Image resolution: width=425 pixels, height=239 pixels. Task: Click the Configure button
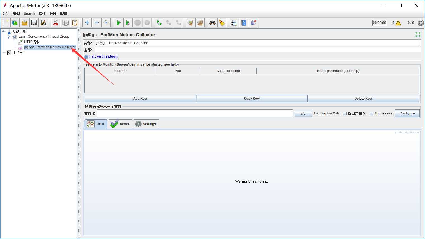pyautogui.click(x=407, y=113)
